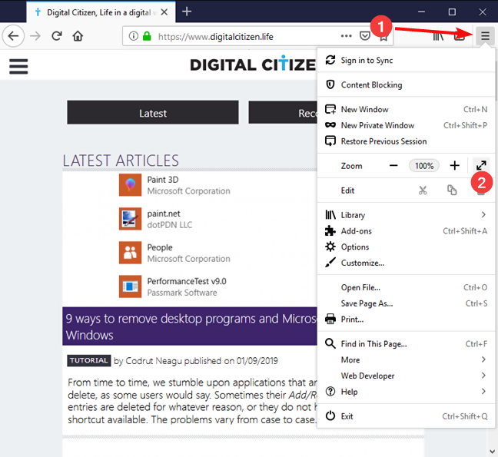Expand the Web Developer submenu
Screen dimensions: 498x457
coord(407,376)
